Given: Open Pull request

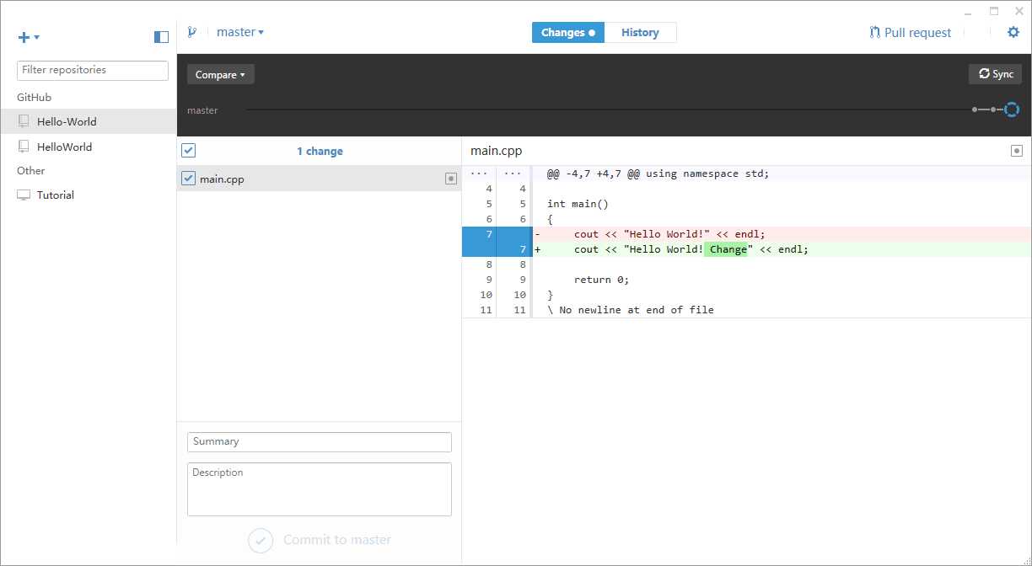Looking at the screenshot, I should pos(910,33).
